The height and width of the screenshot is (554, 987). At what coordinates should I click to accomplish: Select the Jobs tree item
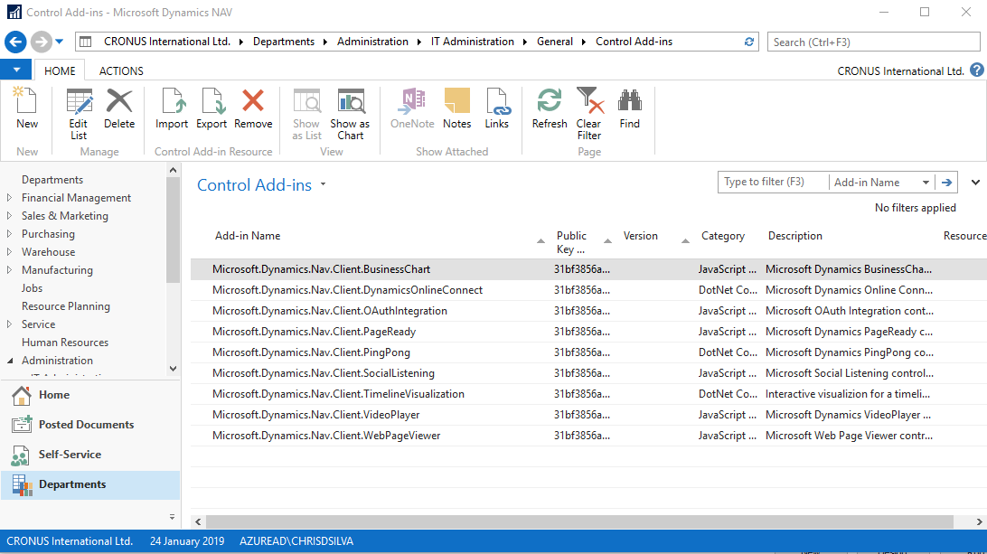coord(33,288)
